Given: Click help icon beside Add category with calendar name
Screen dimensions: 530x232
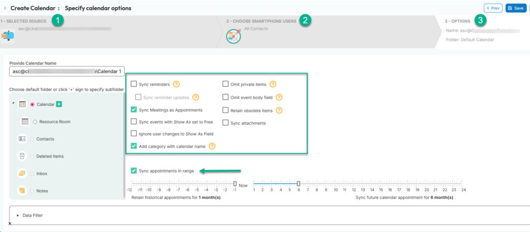Looking at the screenshot, I should tap(212, 147).
